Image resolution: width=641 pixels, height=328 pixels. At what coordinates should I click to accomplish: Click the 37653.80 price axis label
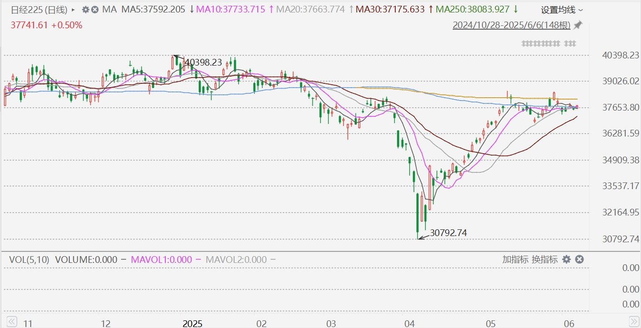click(621, 107)
